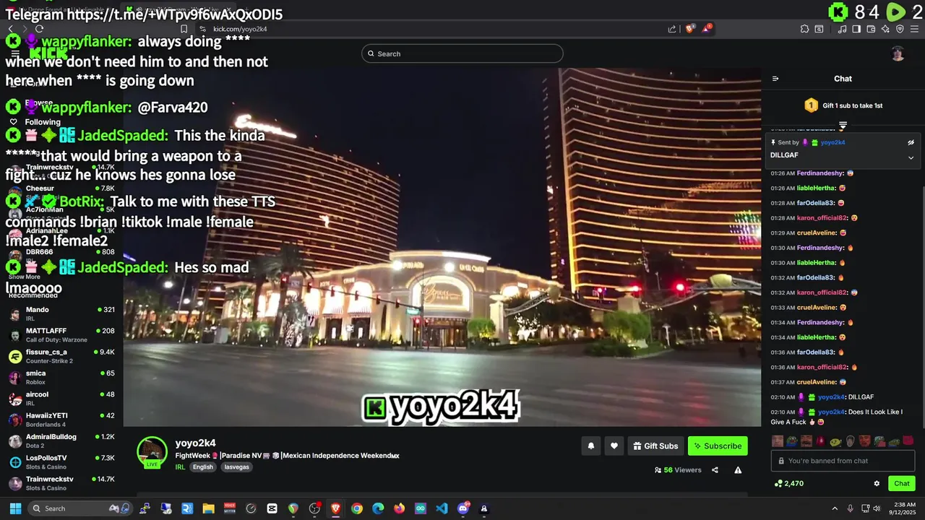
Task: Open MATTLAFFF Call of Duty channel
Action: (x=61, y=335)
